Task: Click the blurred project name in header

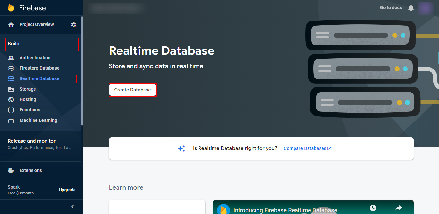Action: (x=117, y=8)
